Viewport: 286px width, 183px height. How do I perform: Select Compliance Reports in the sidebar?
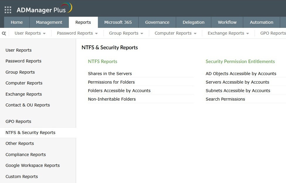click(25, 155)
